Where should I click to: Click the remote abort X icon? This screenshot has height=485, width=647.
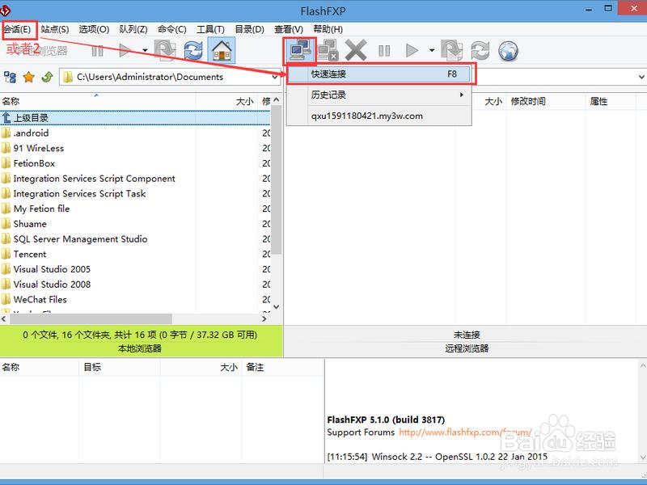[356, 51]
